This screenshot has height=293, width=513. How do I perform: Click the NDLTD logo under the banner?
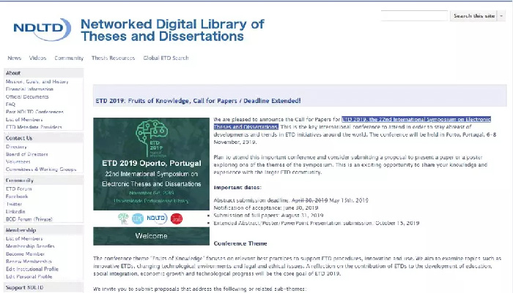(157, 218)
